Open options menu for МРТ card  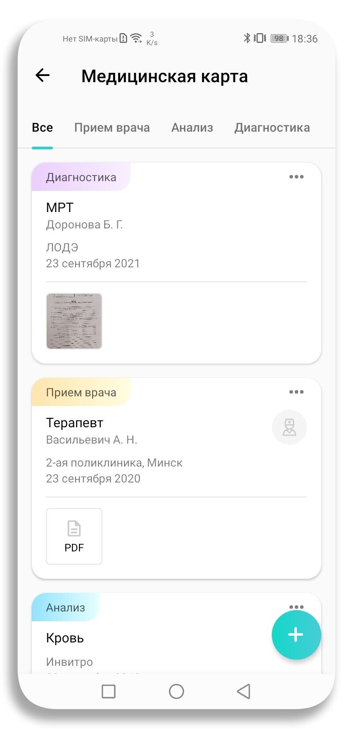(x=296, y=177)
